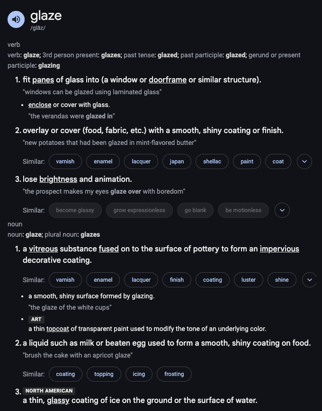Image resolution: width=322 pixels, height=411 pixels.
Task: Expand more synonyms after be motionless
Action: [x=282, y=210]
